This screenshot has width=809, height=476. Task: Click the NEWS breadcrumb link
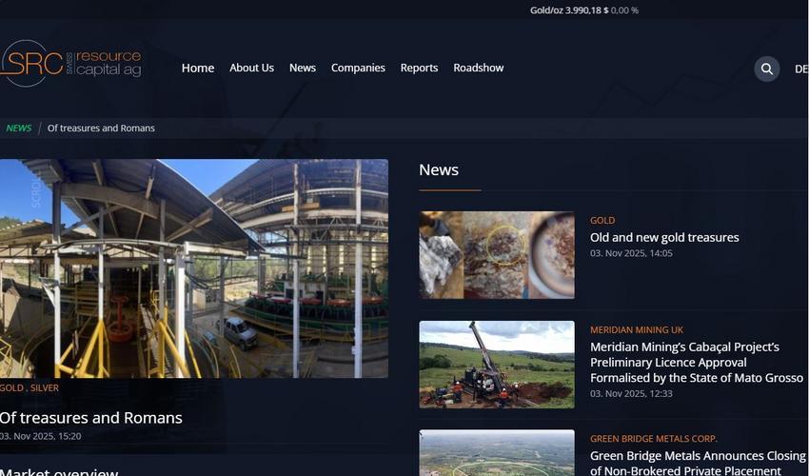(x=19, y=128)
